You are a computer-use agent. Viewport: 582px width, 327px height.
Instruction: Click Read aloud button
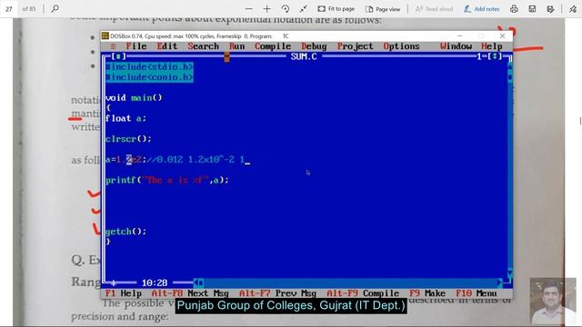click(434, 9)
